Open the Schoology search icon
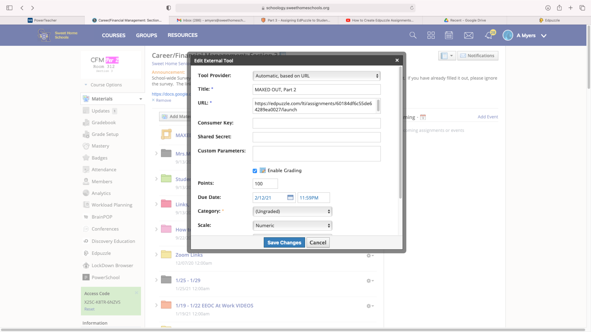This screenshot has width=591, height=332. coord(413,35)
